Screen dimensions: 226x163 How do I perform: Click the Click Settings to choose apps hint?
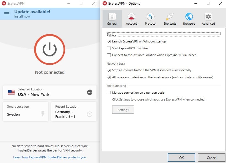point(159,99)
